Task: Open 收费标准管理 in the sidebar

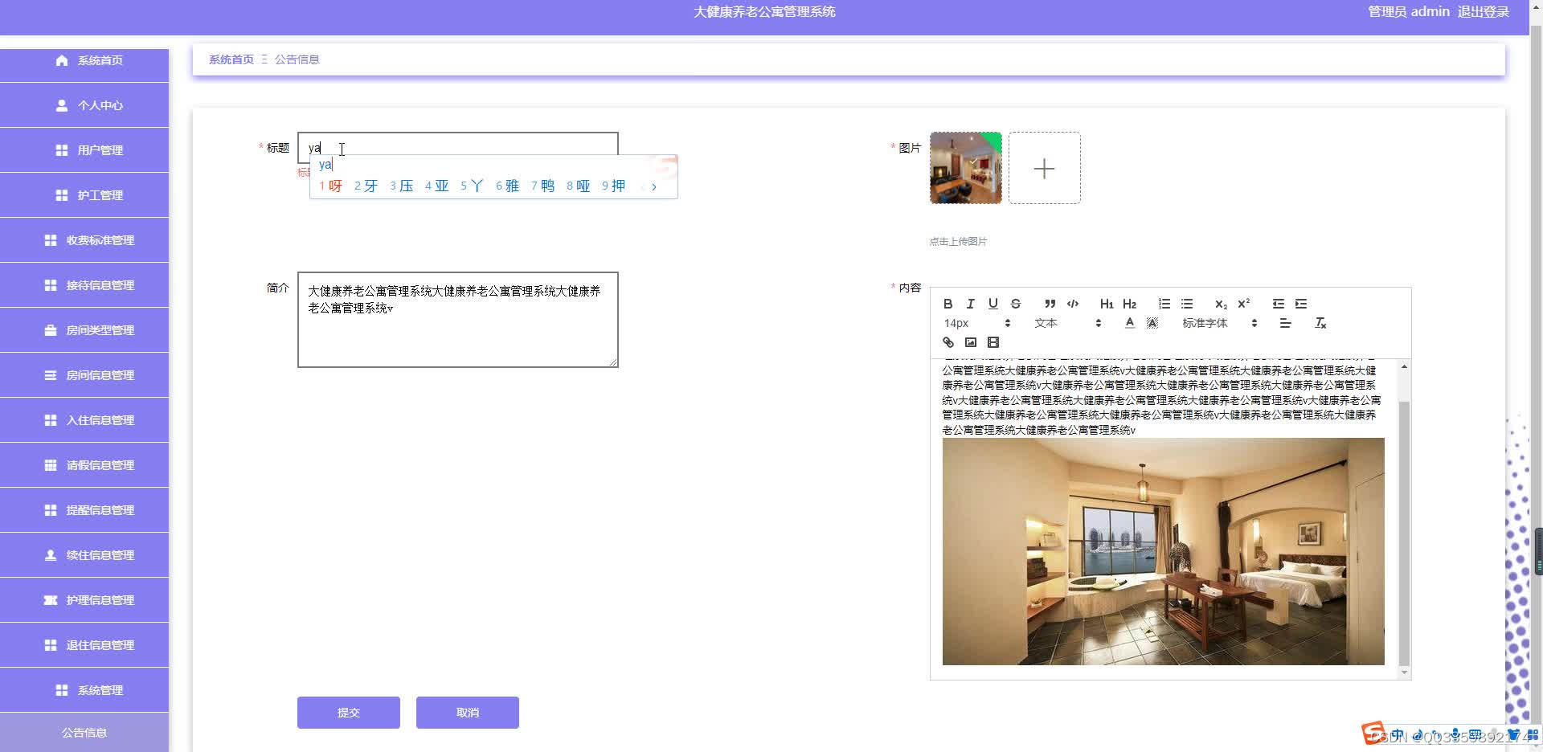Action: coord(84,240)
